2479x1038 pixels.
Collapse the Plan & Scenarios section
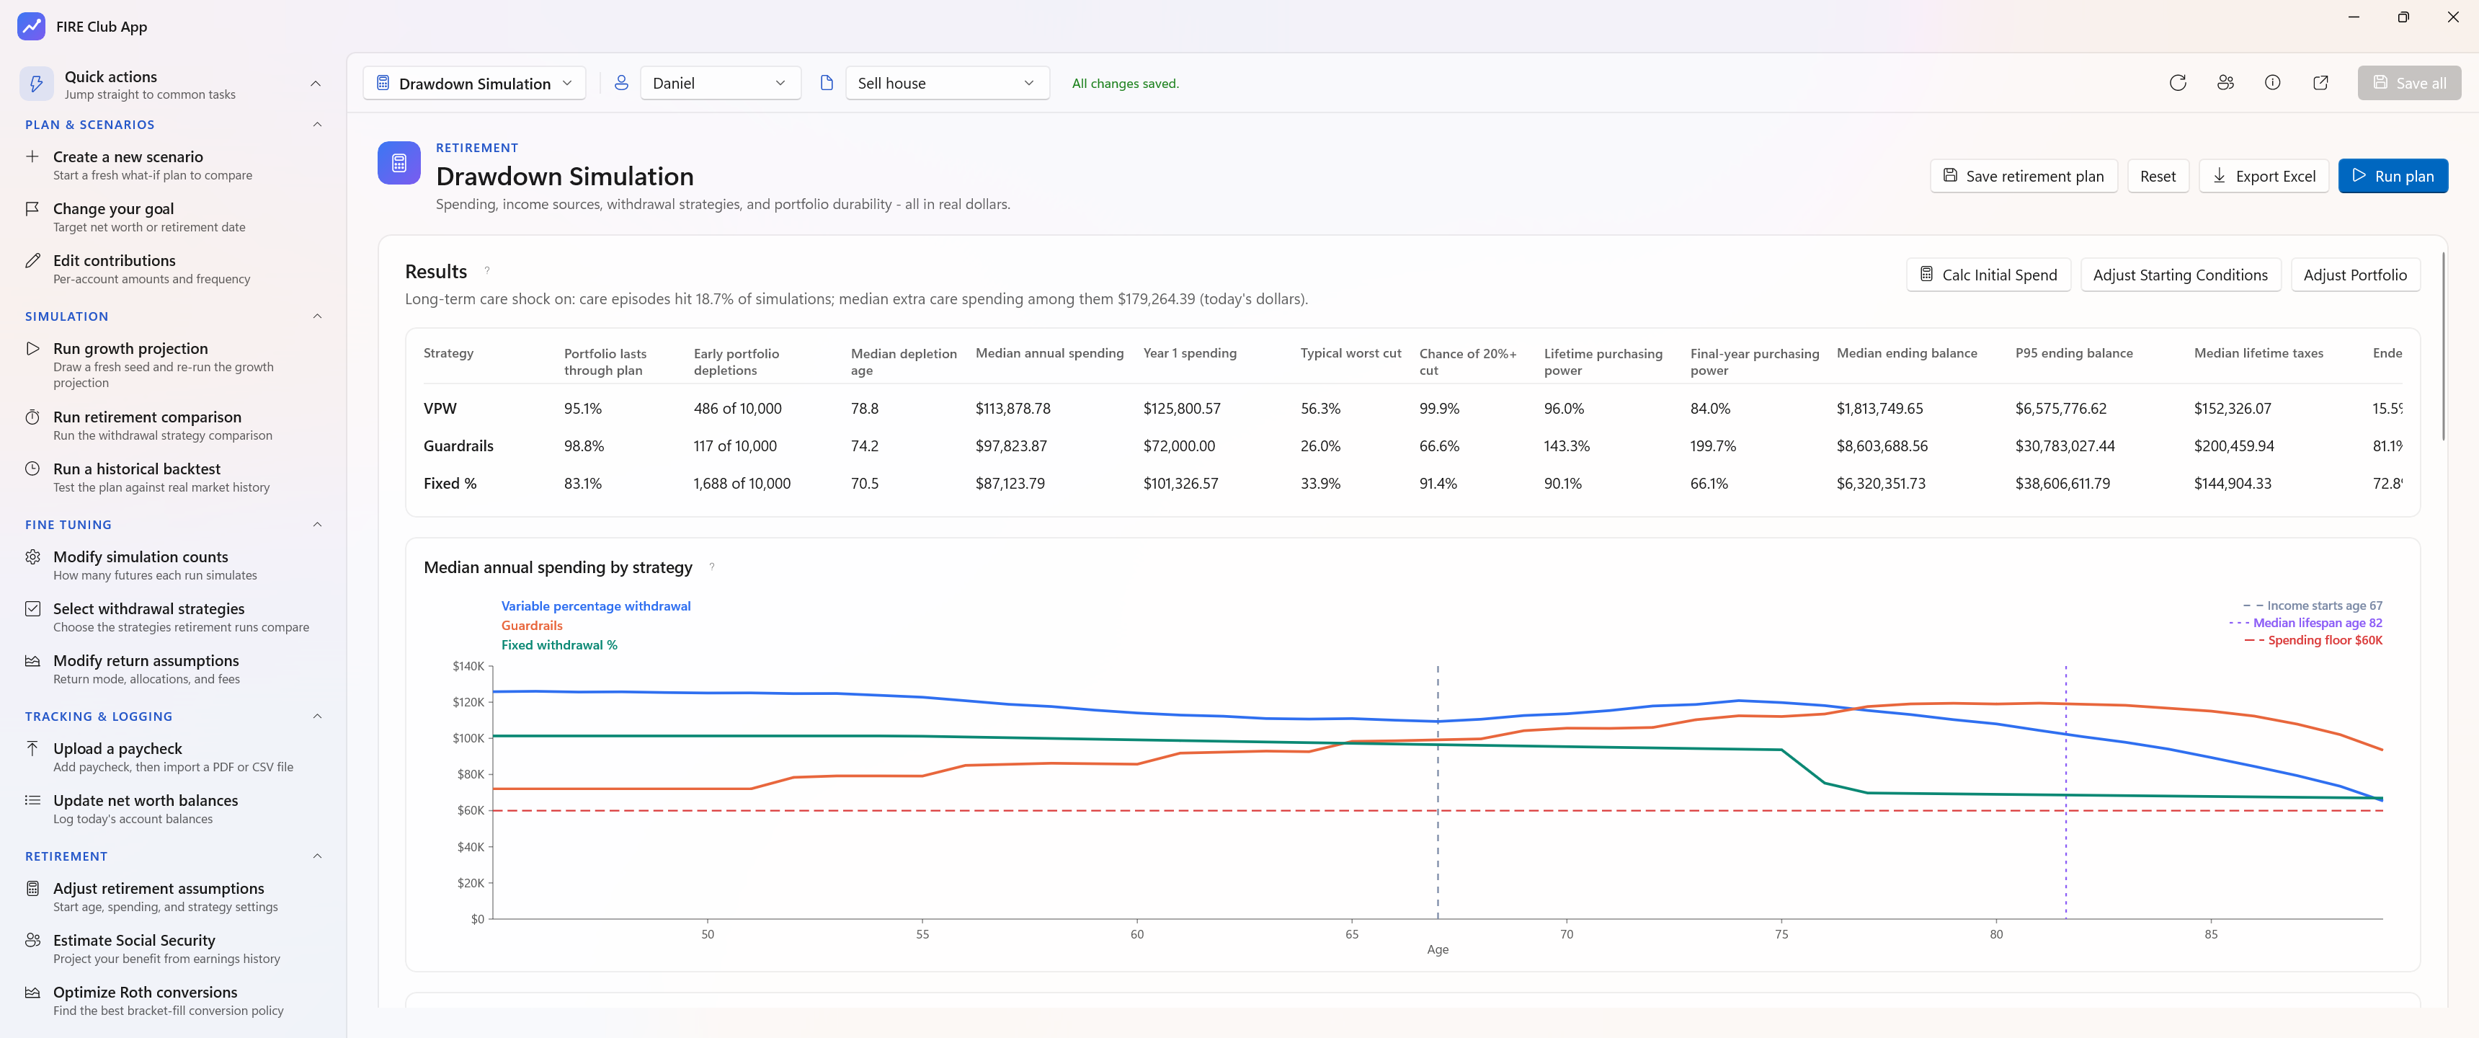318,124
